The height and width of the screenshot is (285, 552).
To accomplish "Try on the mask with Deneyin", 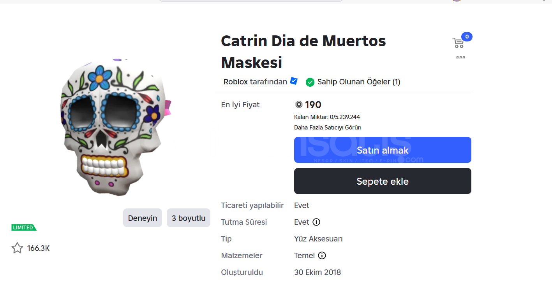I will (142, 218).
